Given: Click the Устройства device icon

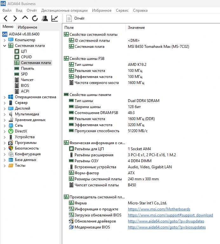Looking at the screenshot, I should (10, 137).
